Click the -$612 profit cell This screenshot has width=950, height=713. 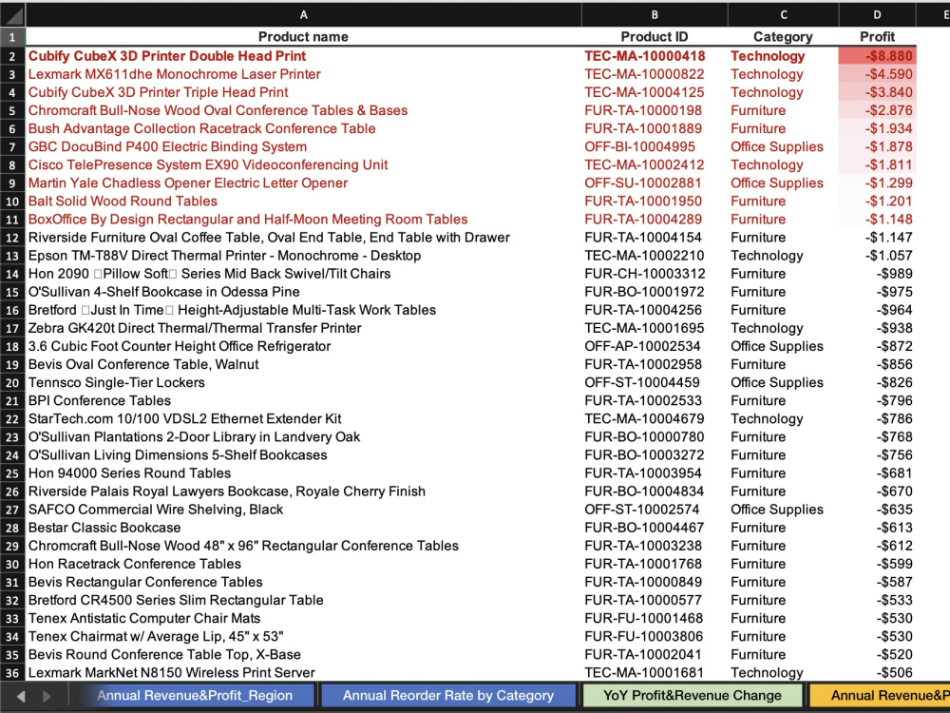877,547
